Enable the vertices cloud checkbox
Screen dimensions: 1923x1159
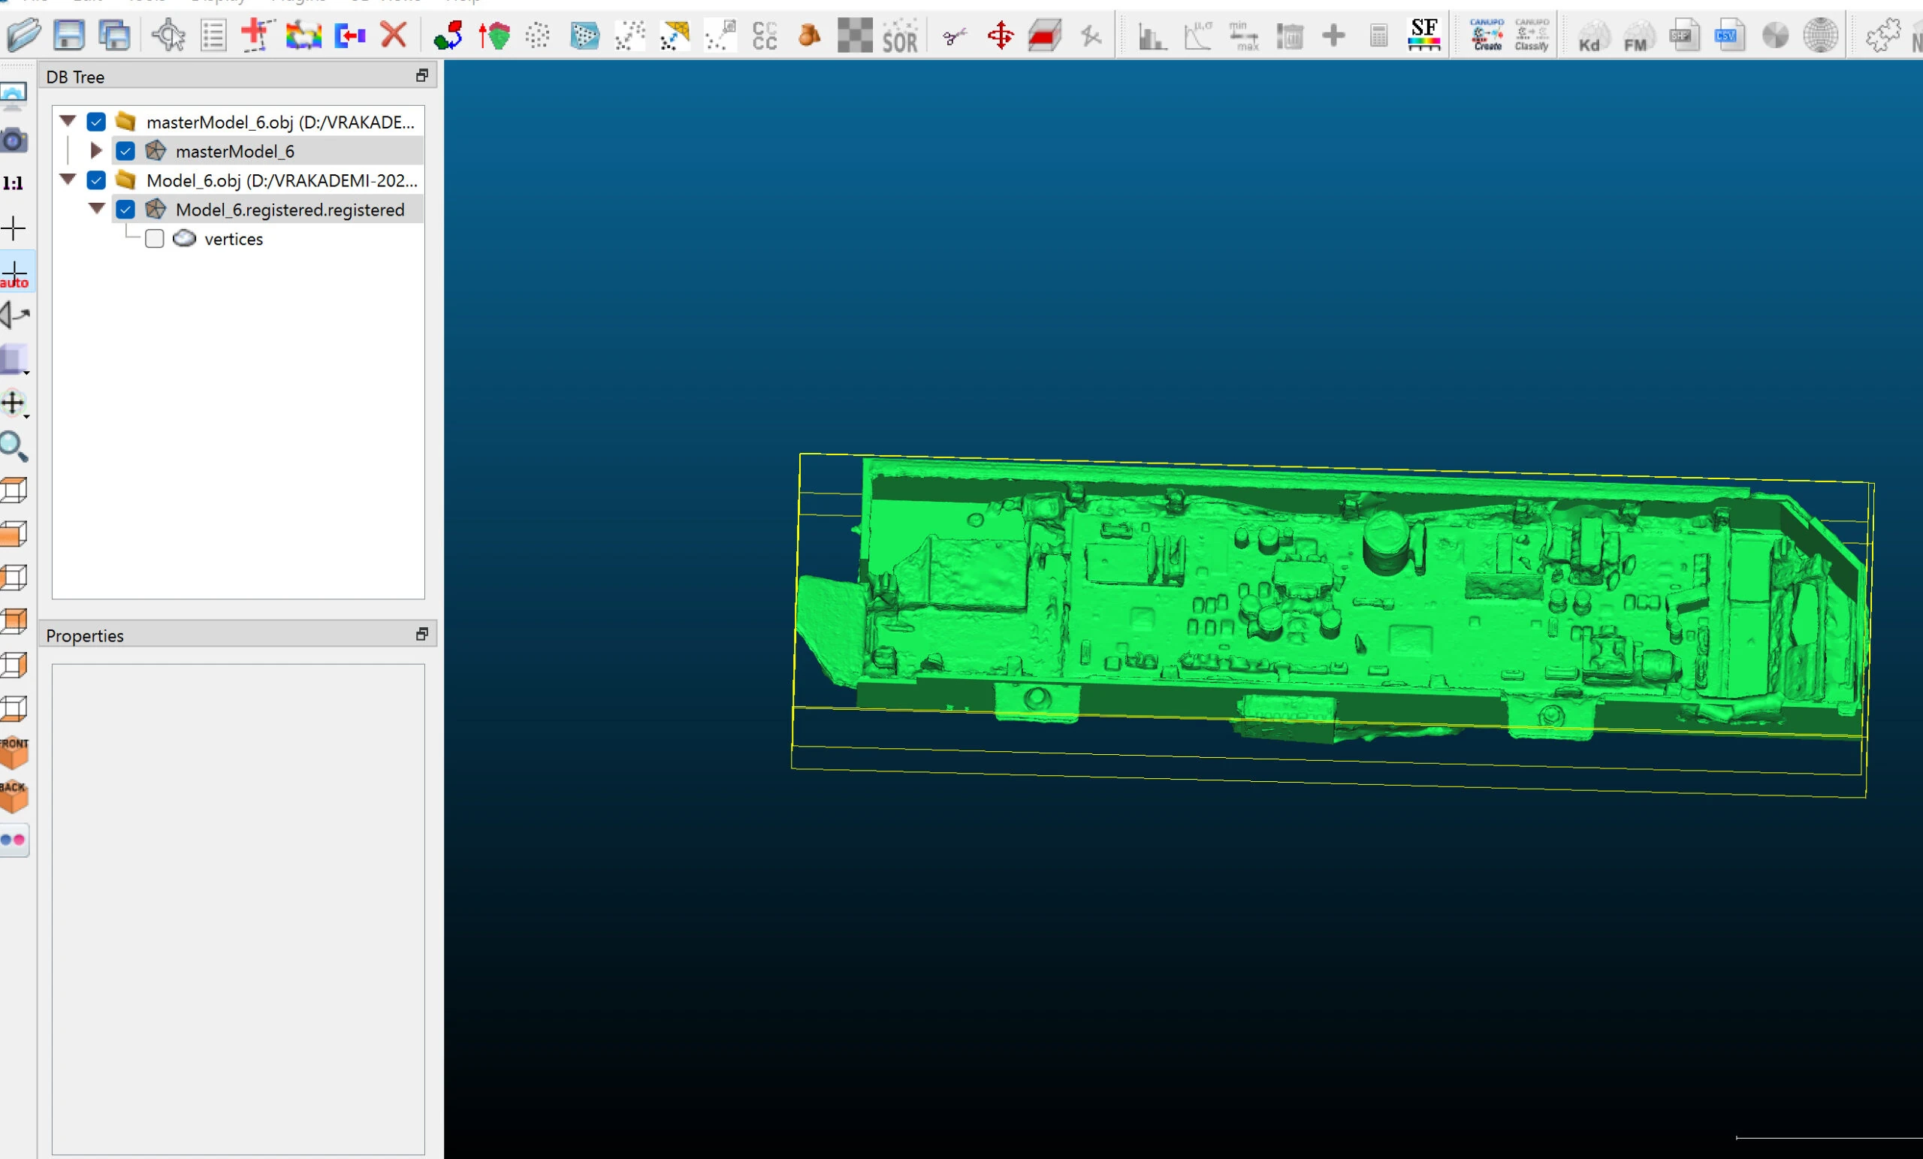point(155,239)
